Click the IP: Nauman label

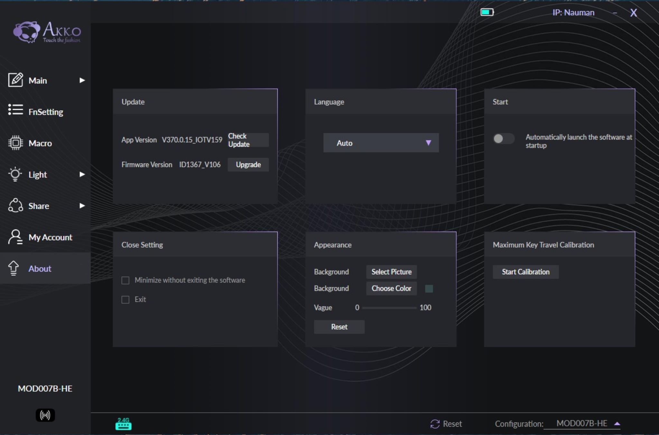pos(573,13)
